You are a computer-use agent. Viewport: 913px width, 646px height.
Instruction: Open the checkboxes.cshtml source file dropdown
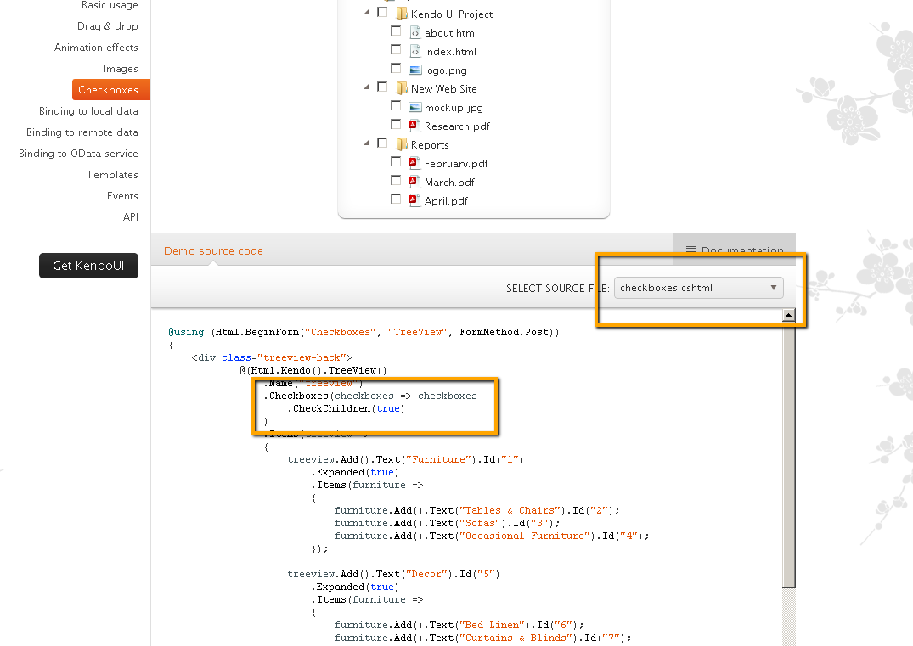pyautogui.click(x=699, y=288)
